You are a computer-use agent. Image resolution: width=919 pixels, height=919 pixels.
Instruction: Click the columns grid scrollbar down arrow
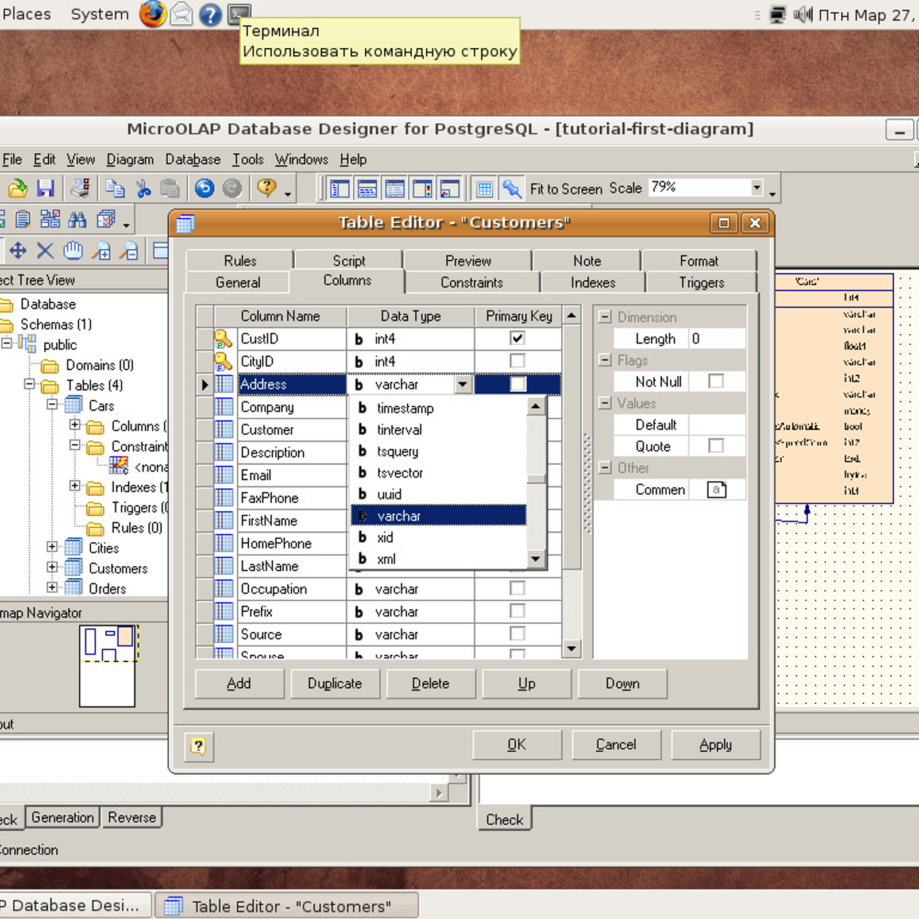572,649
